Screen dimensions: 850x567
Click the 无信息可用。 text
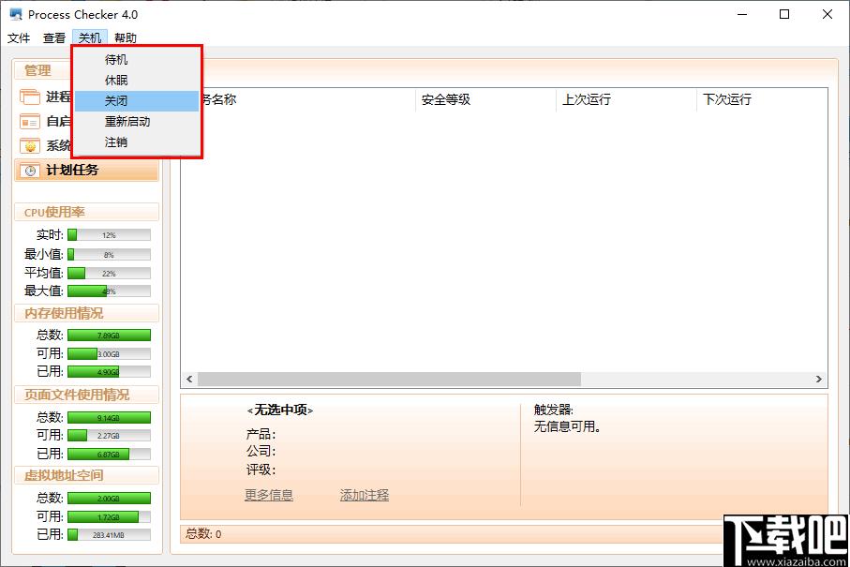[567, 426]
